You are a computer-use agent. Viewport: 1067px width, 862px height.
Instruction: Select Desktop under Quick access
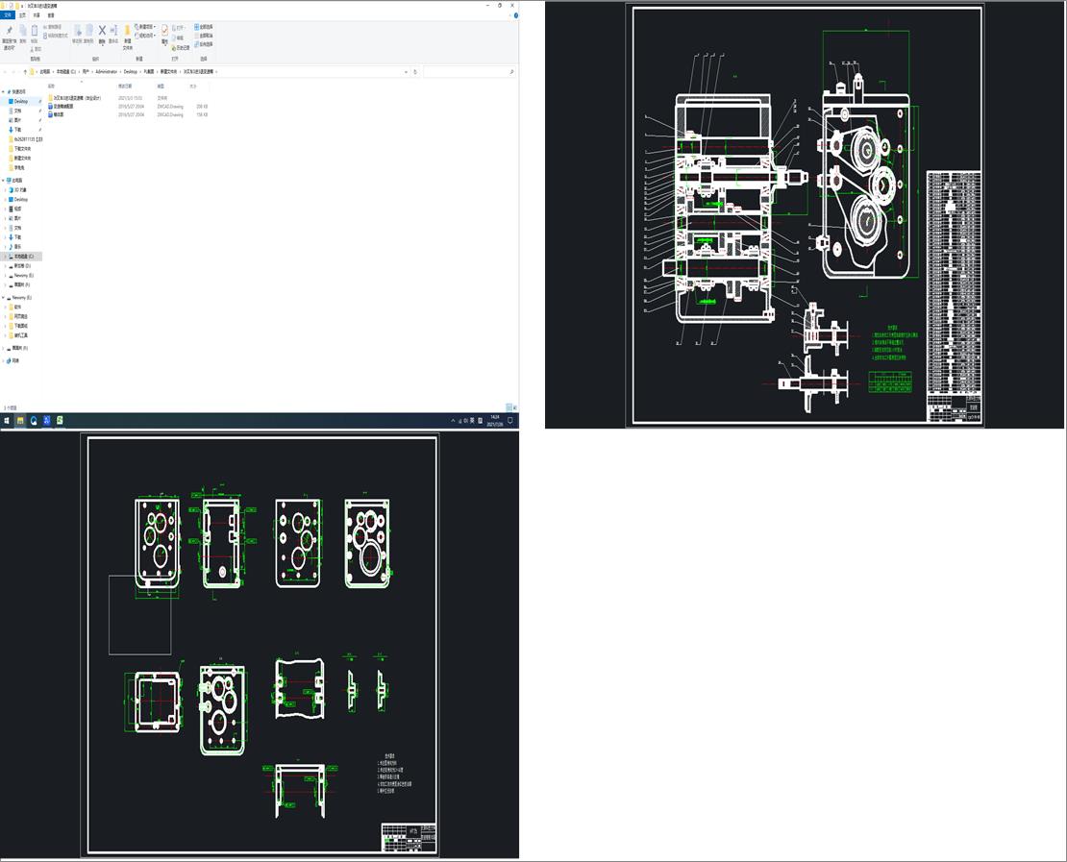pyautogui.click(x=21, y=101)
